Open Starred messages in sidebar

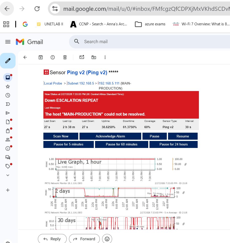[8, 87]
